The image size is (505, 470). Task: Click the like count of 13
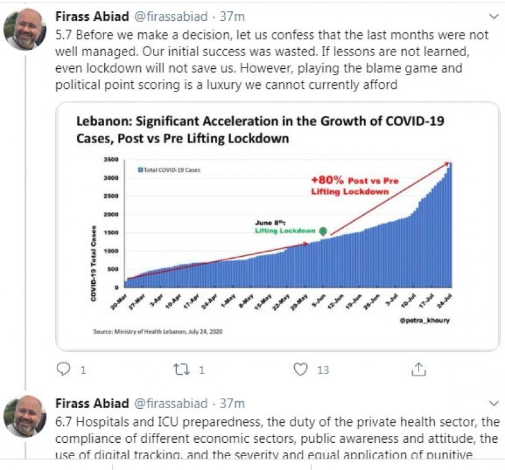[x=323, y=370]
